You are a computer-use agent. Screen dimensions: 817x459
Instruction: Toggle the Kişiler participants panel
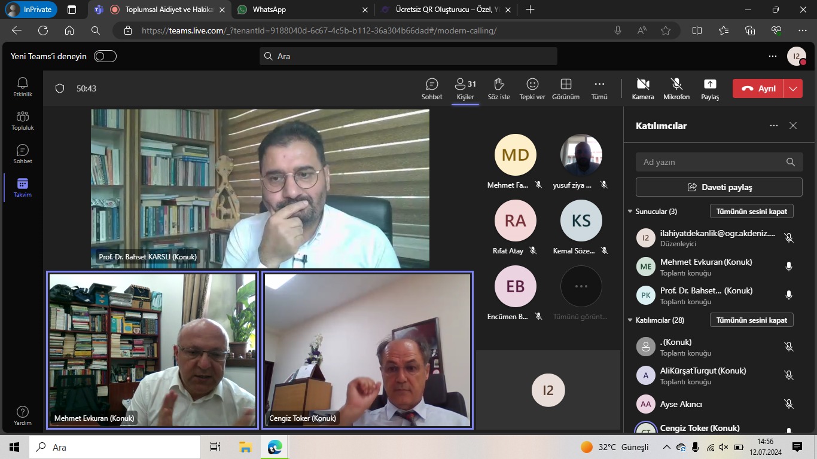pyautogui.click(x=465, y=88)
